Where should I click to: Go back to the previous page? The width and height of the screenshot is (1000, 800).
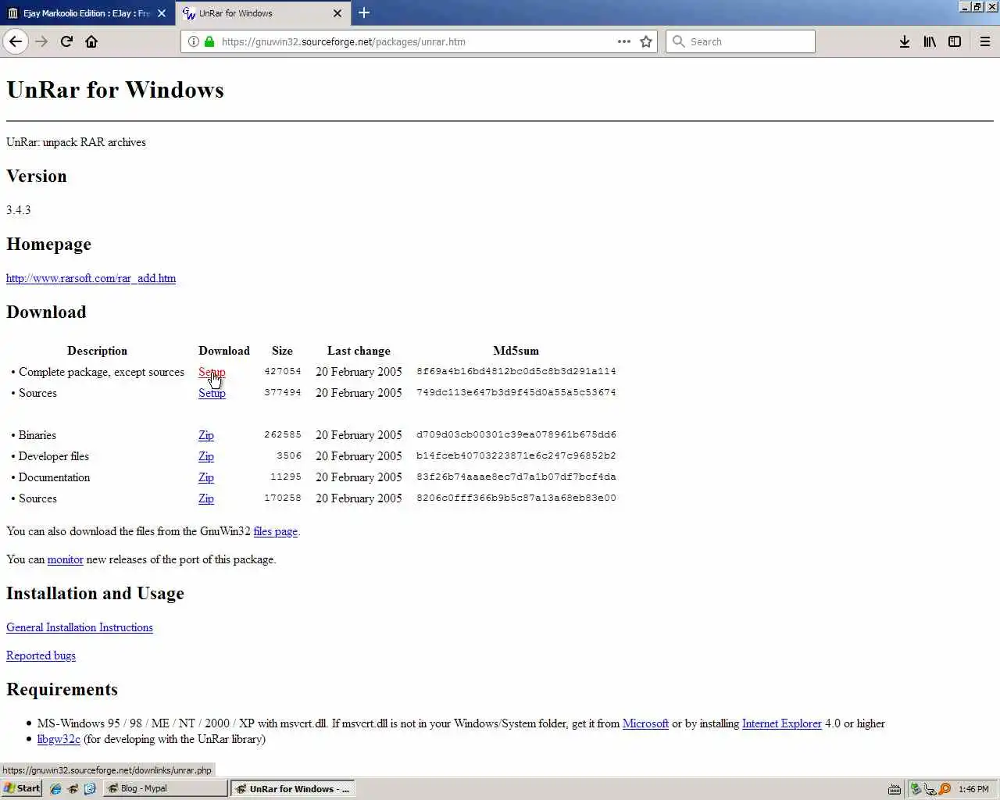(x=16, y=41)
